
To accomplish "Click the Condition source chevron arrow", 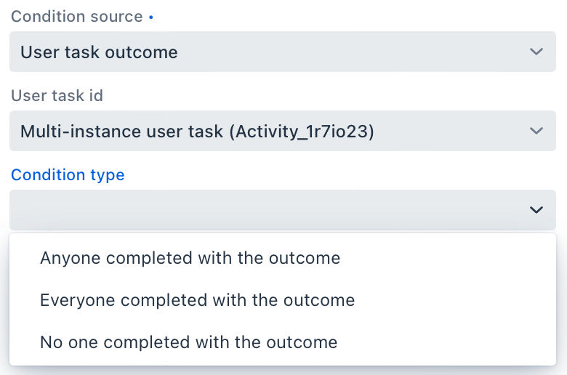I will tap(536, 52).
